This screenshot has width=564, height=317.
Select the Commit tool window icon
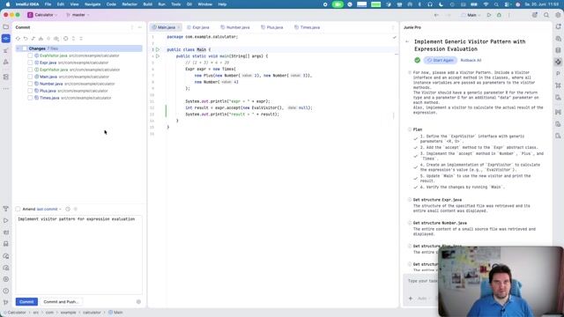point(6,39)
